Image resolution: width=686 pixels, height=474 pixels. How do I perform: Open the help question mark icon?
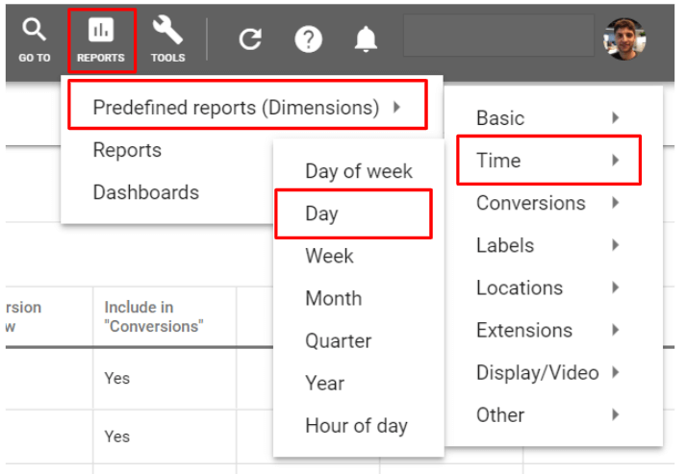coord(308,39)
